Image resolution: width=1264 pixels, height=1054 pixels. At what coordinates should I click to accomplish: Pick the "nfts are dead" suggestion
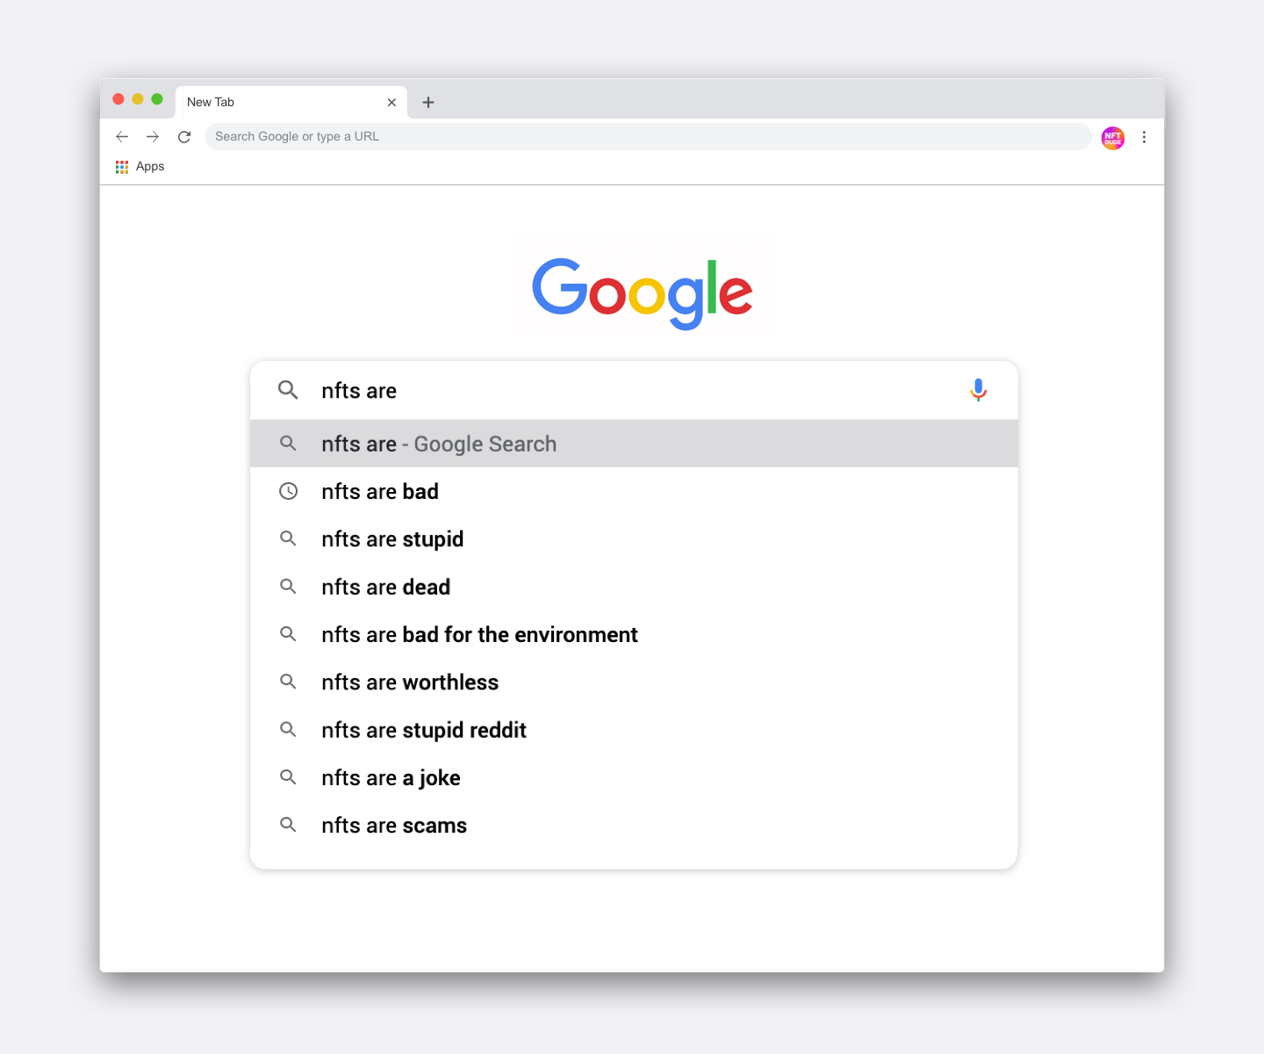coord(634,587)
